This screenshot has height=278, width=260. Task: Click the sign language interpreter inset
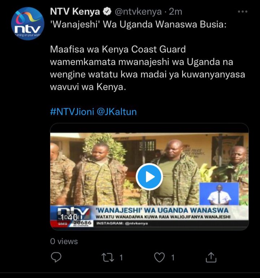click(219, 194)
